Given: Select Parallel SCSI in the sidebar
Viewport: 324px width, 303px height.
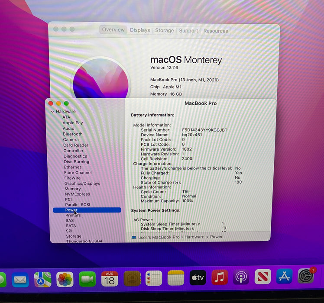Looking at the screenshot, I should pos(78,204).
